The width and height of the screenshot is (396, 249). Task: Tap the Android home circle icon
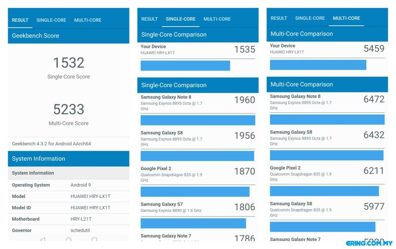click(x=69, y=239)
